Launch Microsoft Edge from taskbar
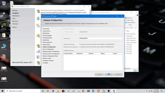This screenshot has width=165, height=93. (x=53, y=91)
